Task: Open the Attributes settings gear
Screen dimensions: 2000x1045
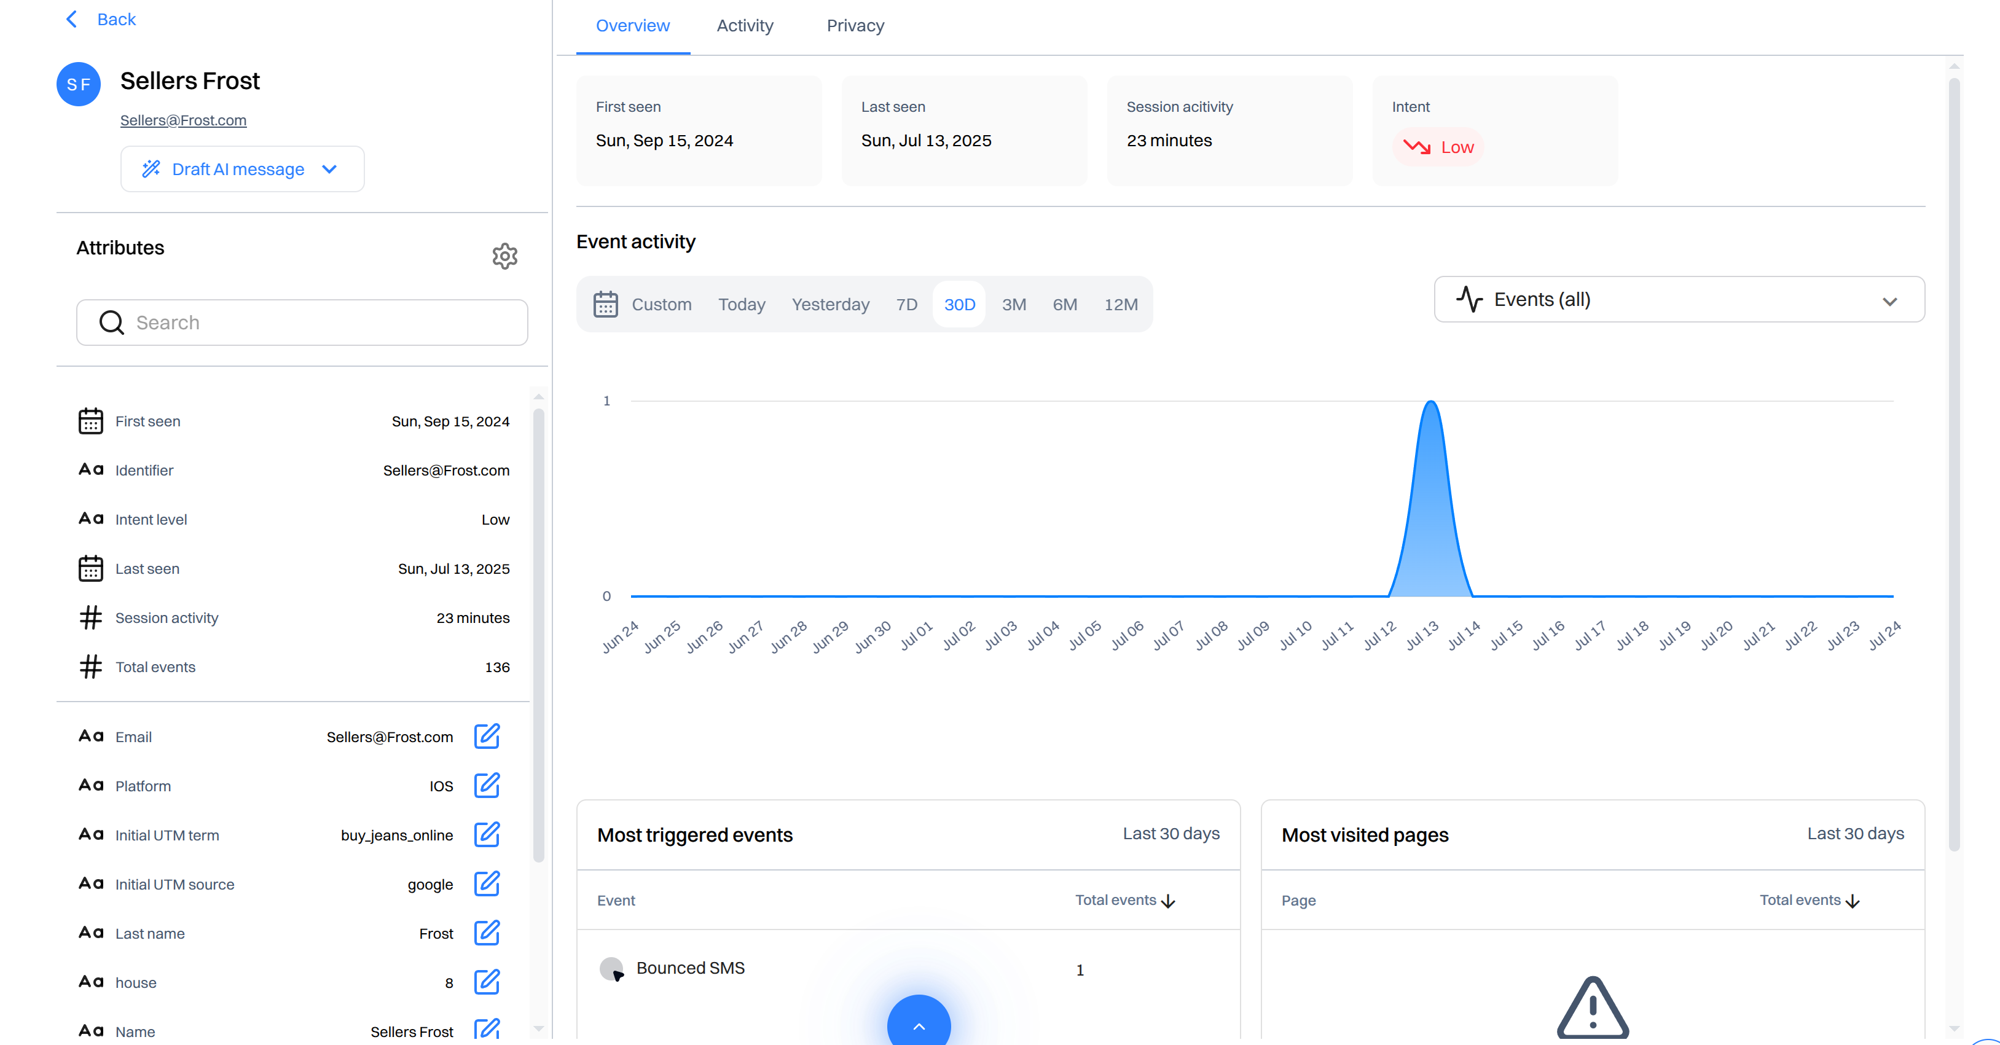Action: (x=504, y=256)
